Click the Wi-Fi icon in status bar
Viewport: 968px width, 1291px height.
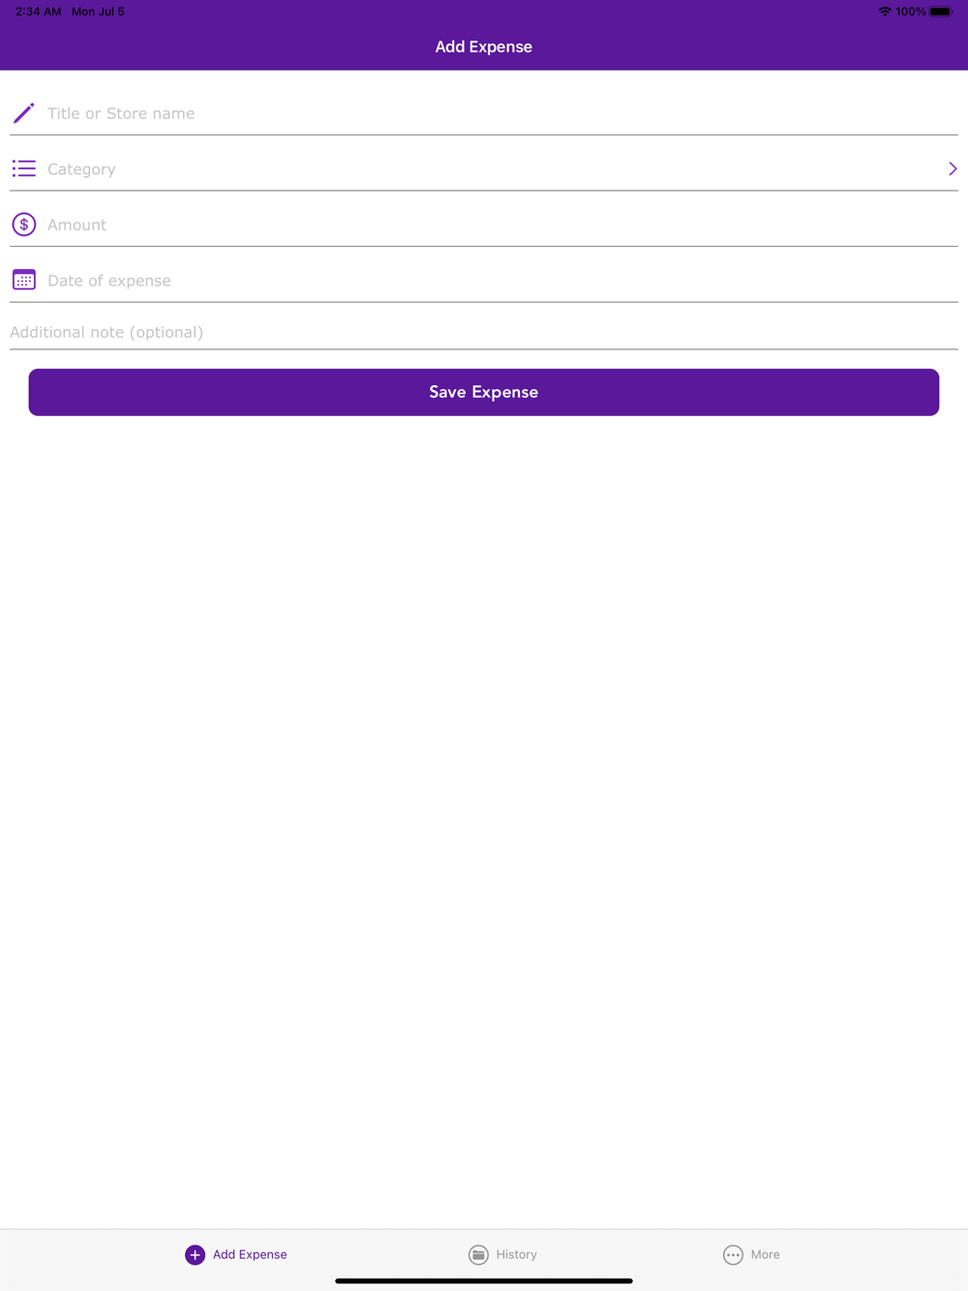point(884,12)
